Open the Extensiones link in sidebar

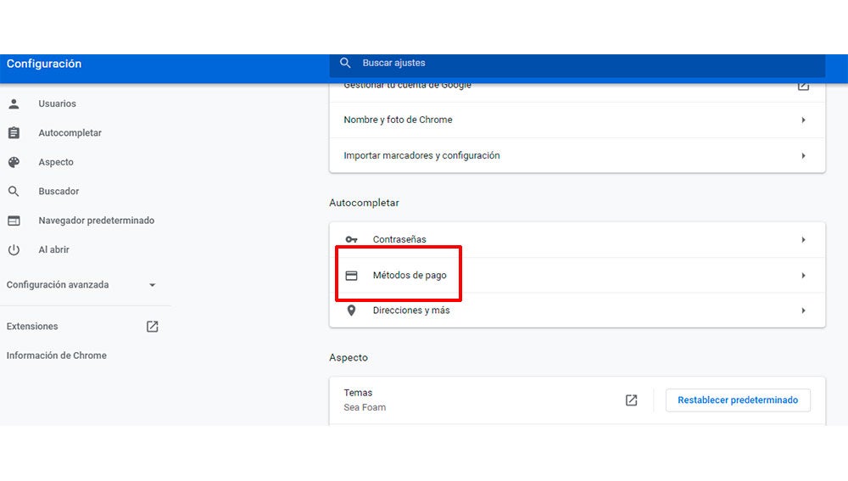32,327
